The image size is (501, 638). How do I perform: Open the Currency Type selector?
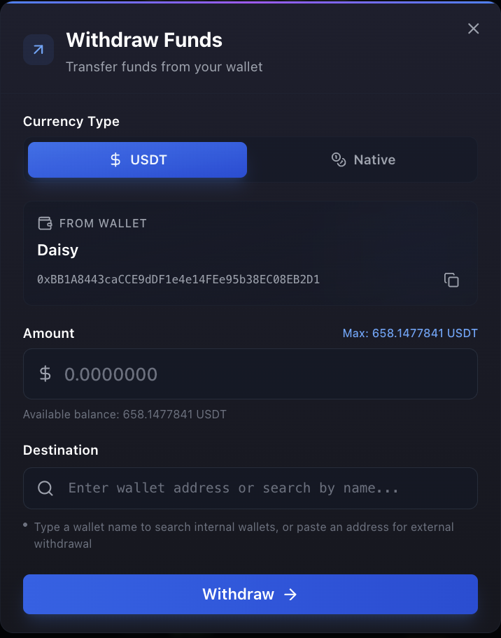[250, 159]
